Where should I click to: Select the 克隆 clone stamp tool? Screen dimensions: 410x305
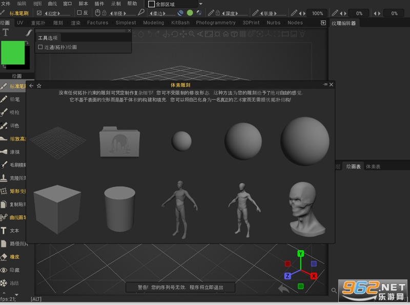pos(13,178)
